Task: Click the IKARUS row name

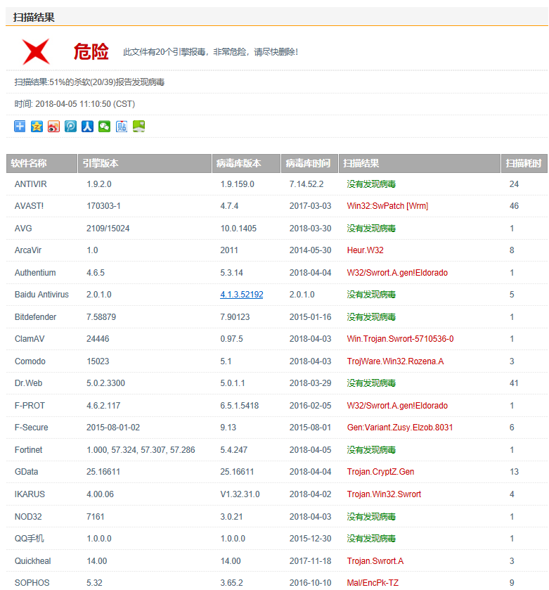Action: click(x=30, y=494)
